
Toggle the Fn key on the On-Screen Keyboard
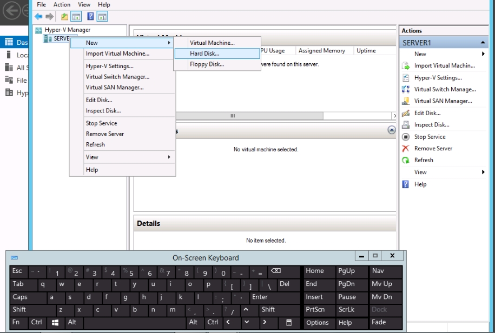point(19,323)
